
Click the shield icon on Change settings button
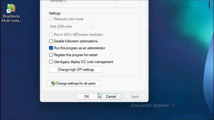[53, 83]
